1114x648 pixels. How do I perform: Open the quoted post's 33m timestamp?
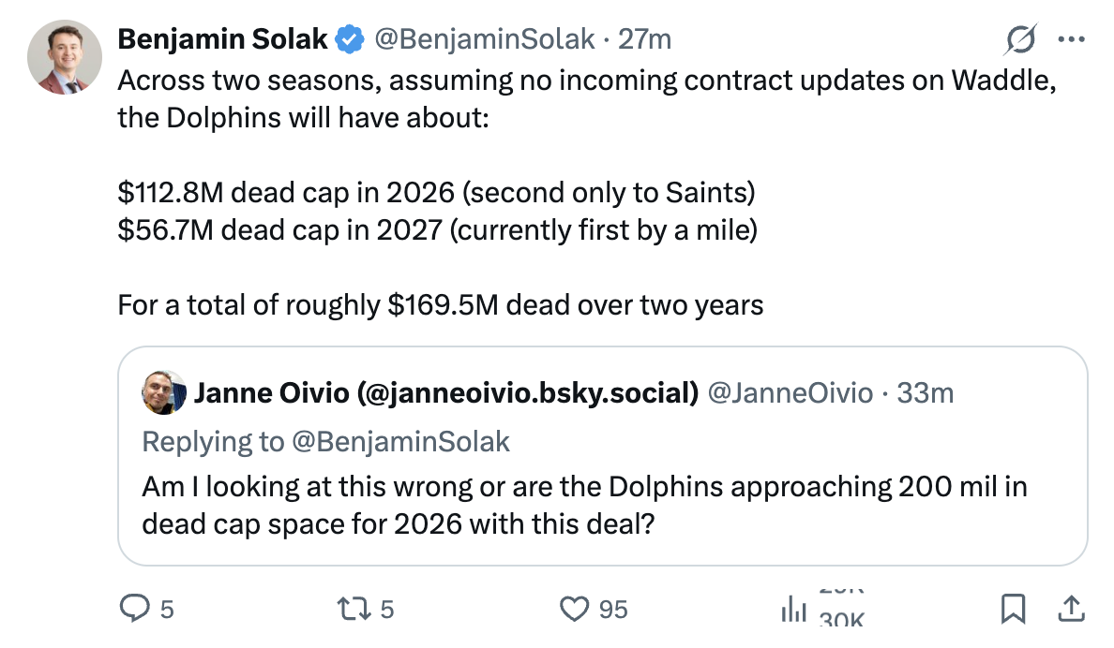(926, 393)
